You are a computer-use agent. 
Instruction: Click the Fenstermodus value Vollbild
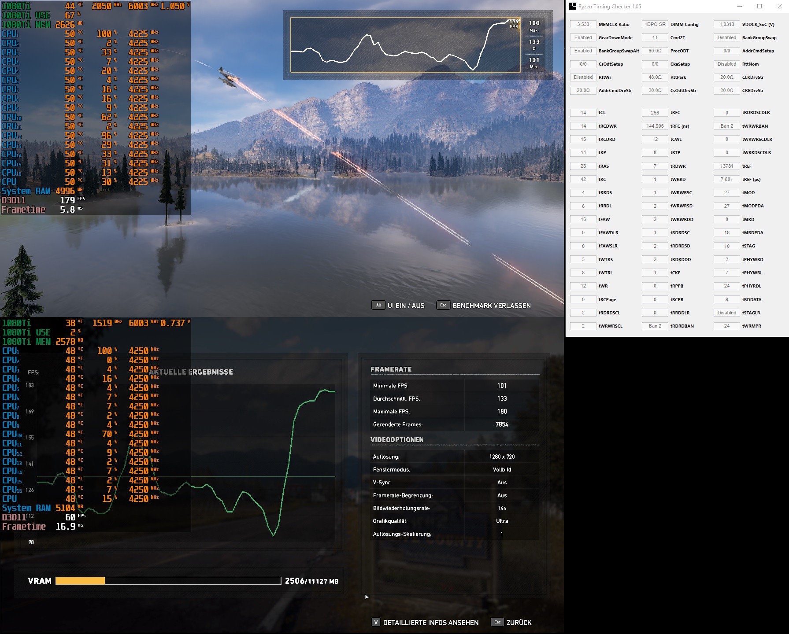pos(502,469)
